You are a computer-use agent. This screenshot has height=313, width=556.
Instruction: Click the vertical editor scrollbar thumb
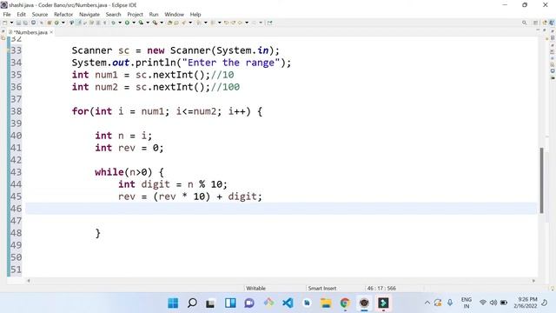pyautogui.click(x=541, y=180)
